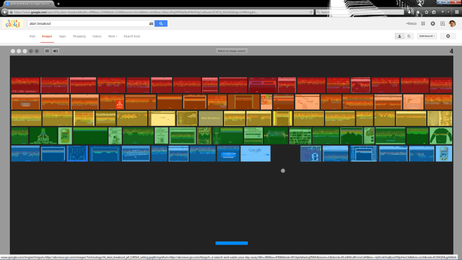Bookmark this page with star
The height and width of the screenshot is (260, 462).
coord(426,12)
